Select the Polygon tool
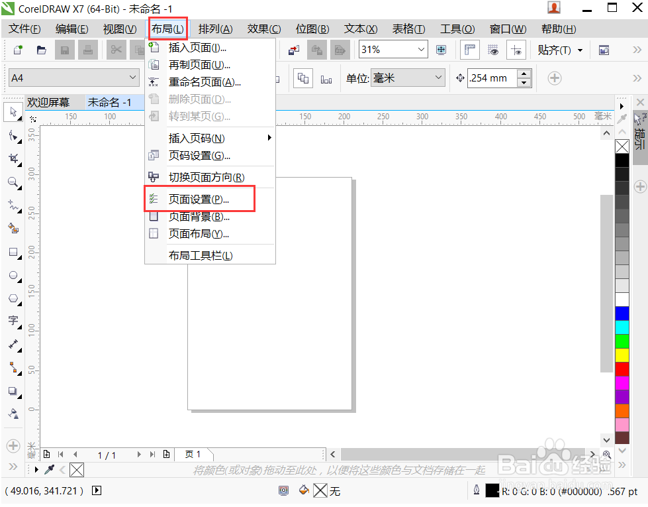The height and width of the screenshot is (507, 648). tap(13, 299)
